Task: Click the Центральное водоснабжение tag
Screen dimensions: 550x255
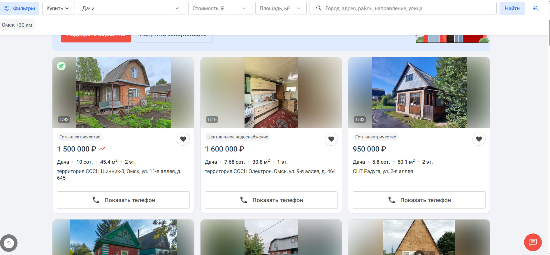Action: coord(238,137)
